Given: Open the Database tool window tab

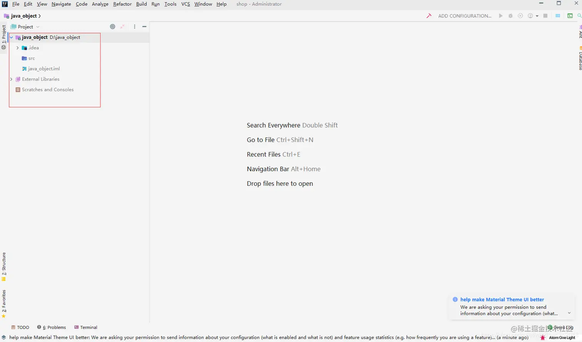Looking at the screenshot, I should [x=580, y=58].
